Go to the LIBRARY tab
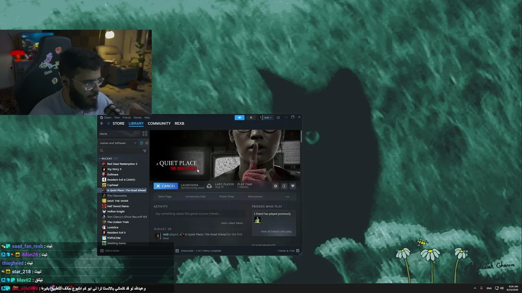 [136, 123]
